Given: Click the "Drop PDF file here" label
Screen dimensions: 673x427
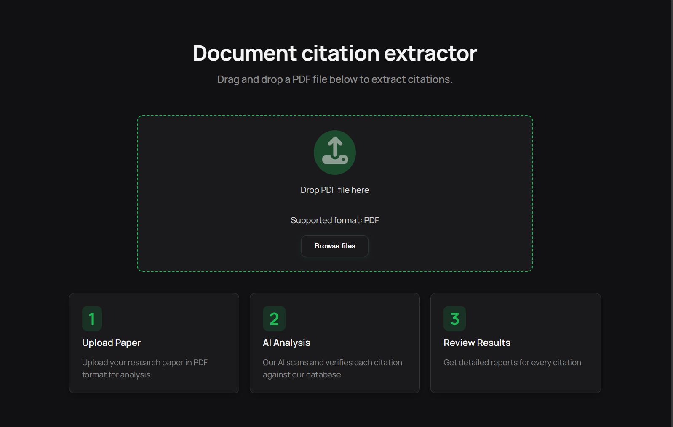Looking at the screenshot, I should click(x=335, y=190).
